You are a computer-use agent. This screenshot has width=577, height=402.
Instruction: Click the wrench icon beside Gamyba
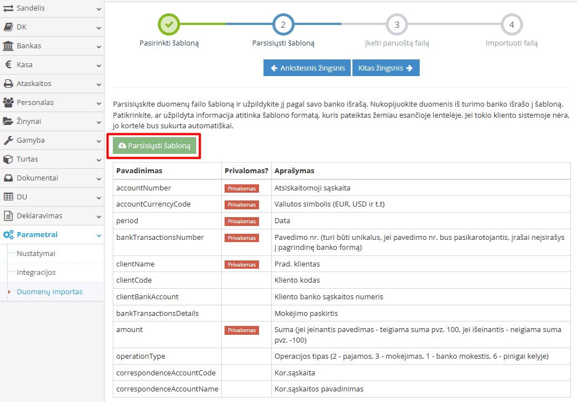(x=8, y=140)
